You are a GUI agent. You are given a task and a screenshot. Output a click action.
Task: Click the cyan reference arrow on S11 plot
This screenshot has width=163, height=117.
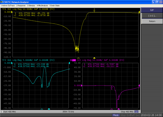(x=12, y=63)
